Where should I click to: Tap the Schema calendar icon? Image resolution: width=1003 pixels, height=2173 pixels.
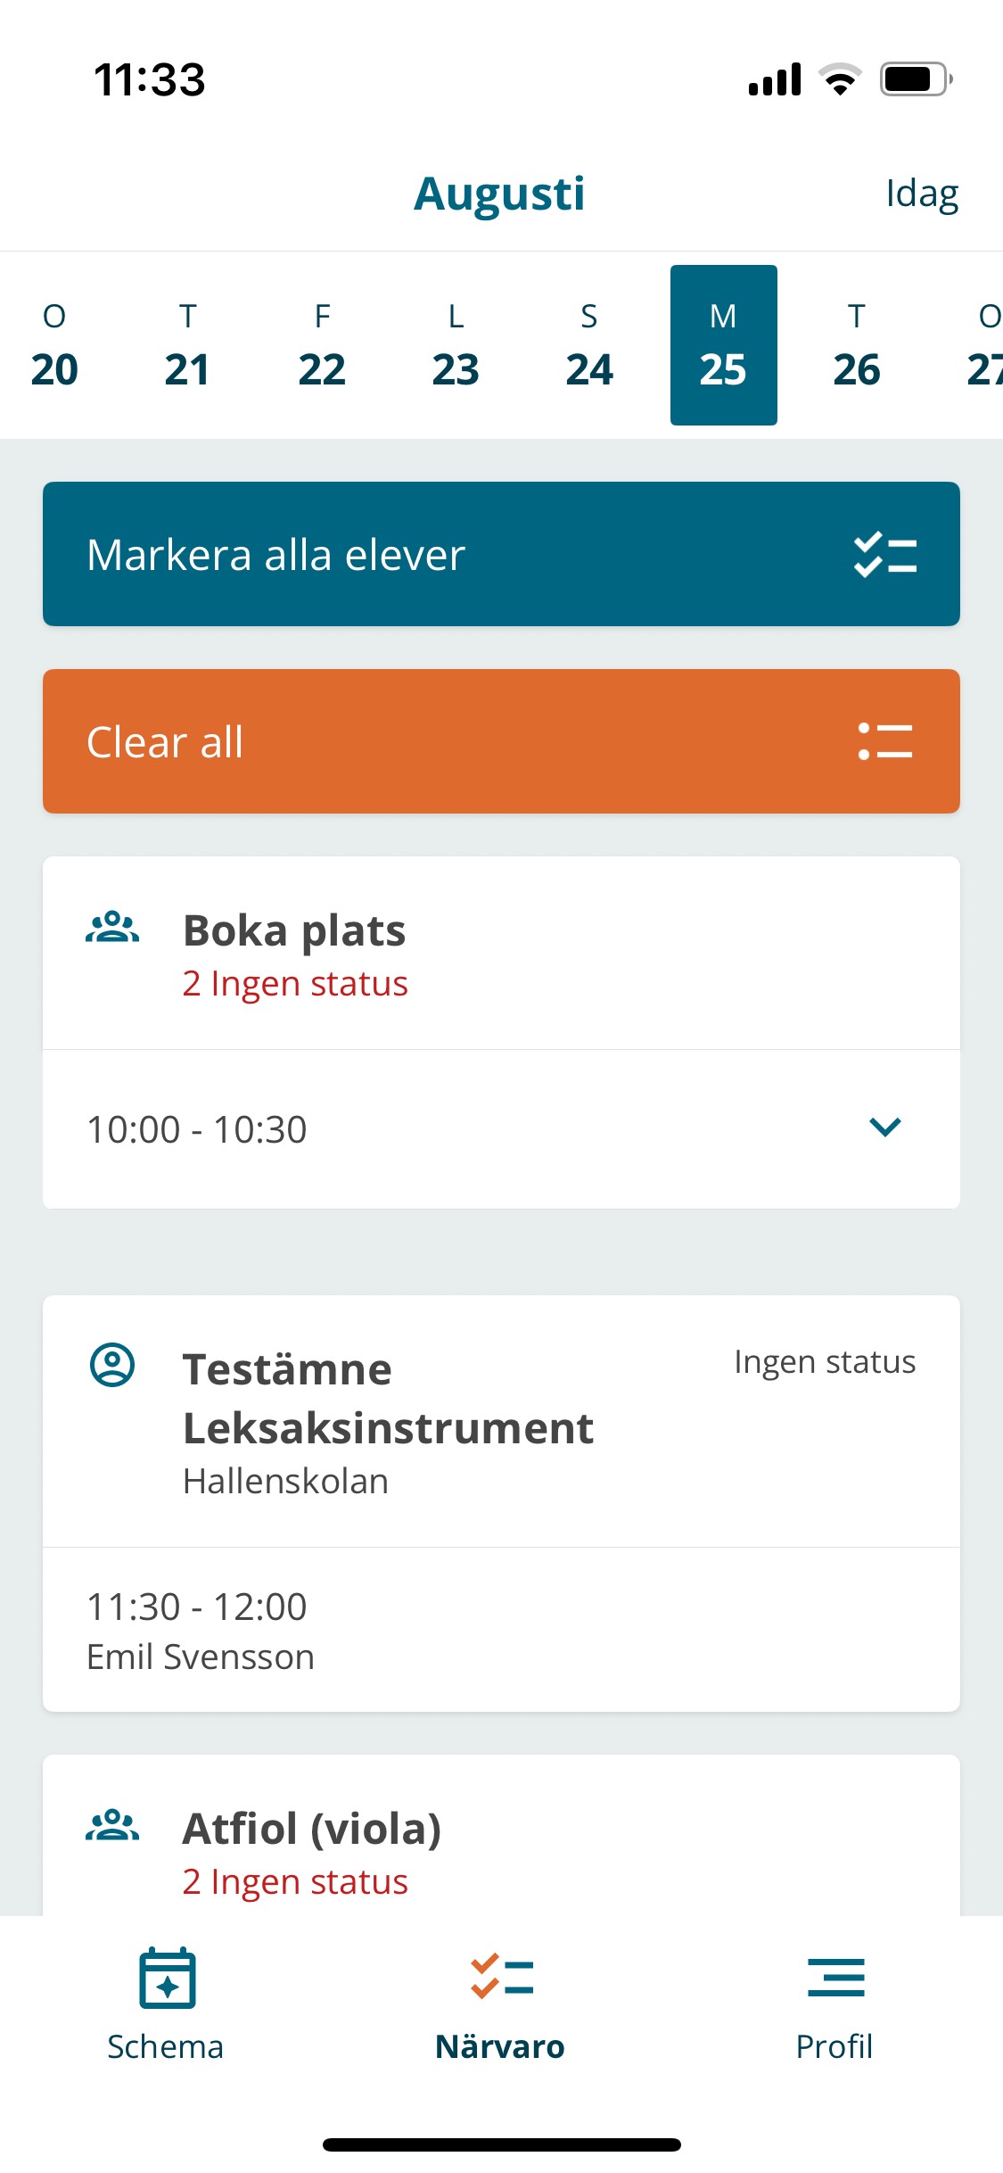pyautogui.click(x=167, y=1977)
